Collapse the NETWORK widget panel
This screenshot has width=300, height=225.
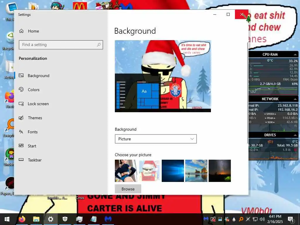(295, 99)
